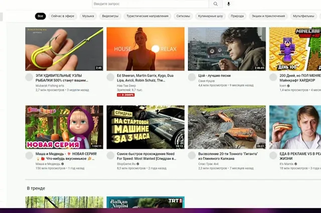Click channel avatar beside Цой - лучшие песни
This screenshot has height=213, width=321.
coord(192,77)
